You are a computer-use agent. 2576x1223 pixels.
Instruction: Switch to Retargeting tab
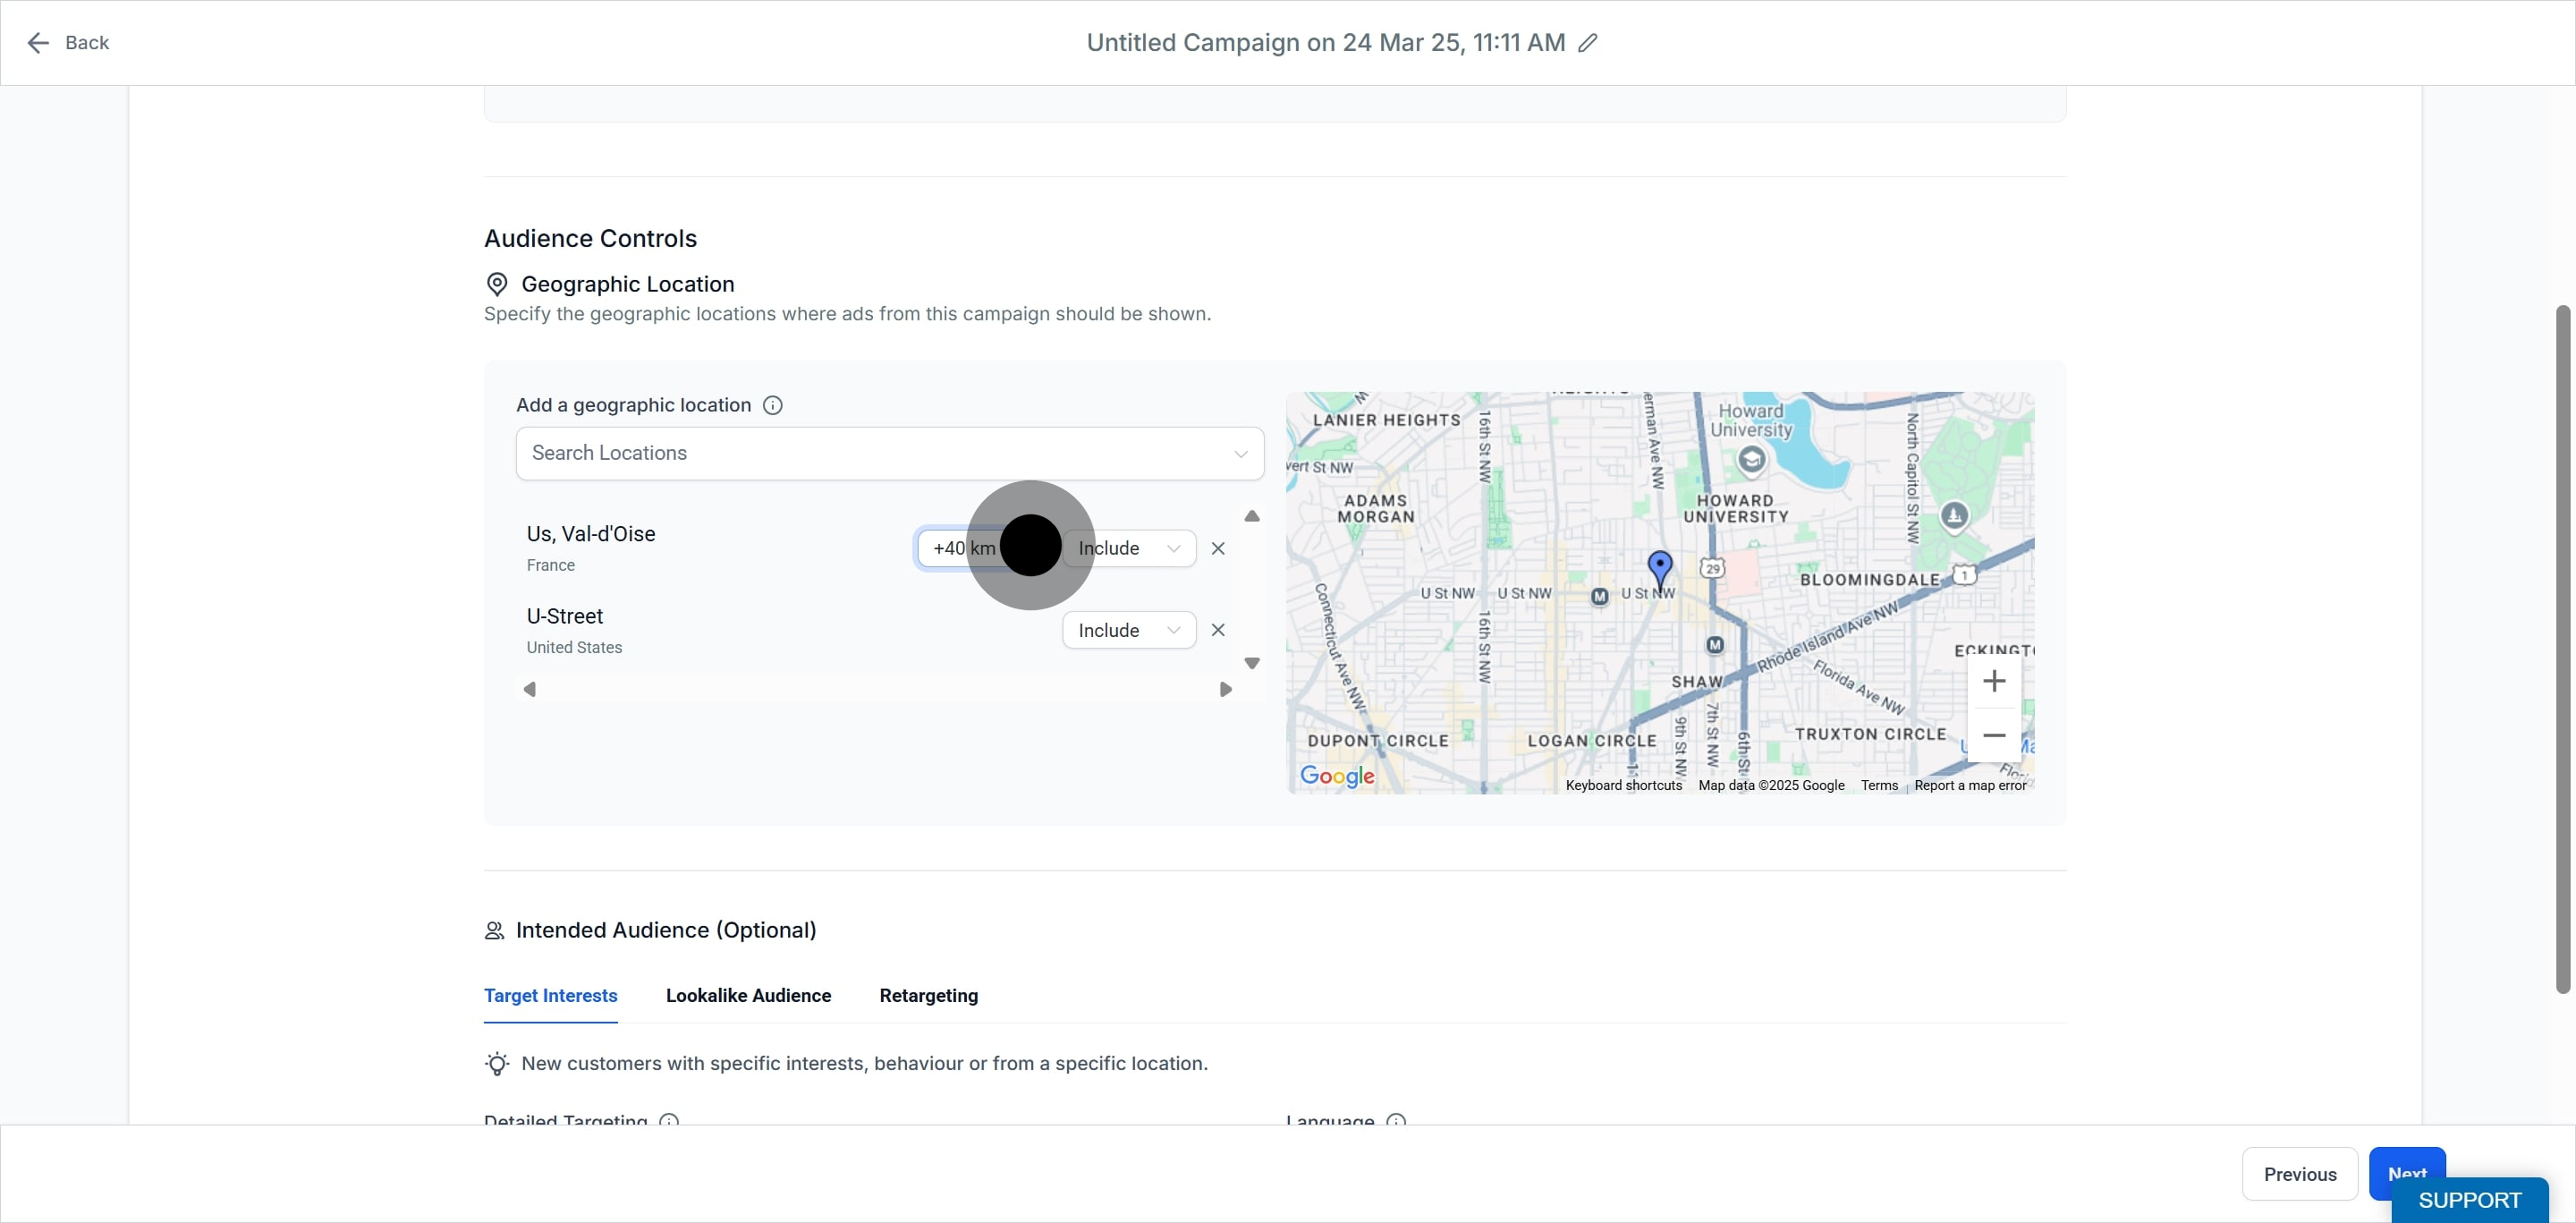coord(928,995)
